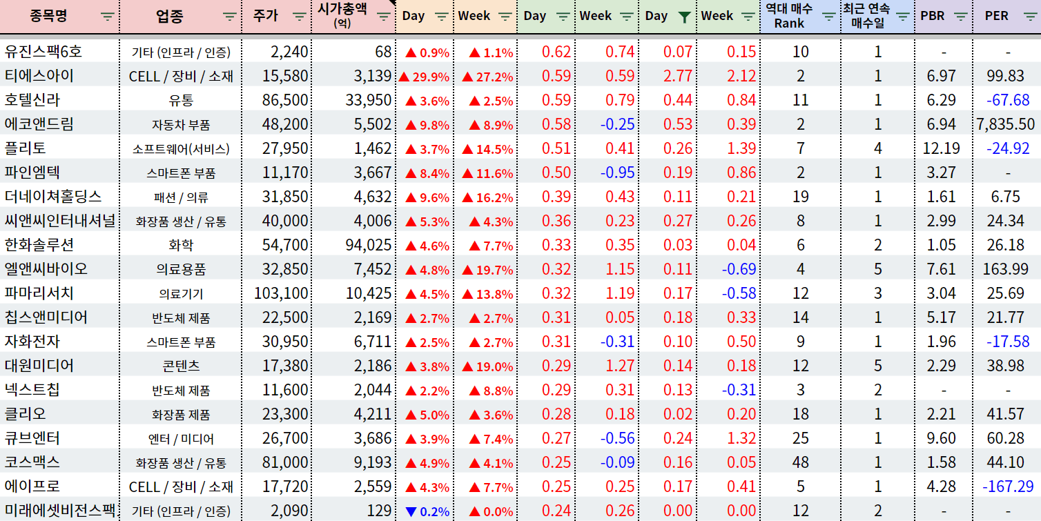Select the 에코앤드림 stock name cell

pyautogui.click(x=60, y=124)
